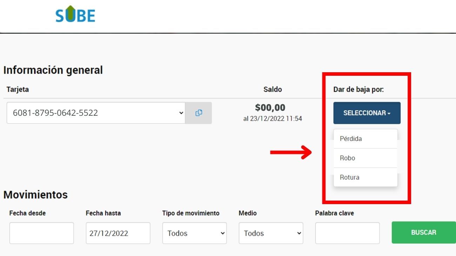This screenshot has width=456, height=256.
Task: Click the Dar de baja por label
Action: (x=358, y=89)
